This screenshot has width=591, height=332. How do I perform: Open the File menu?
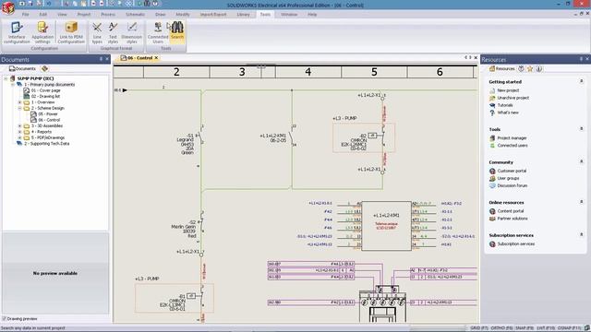coord(25,15)
